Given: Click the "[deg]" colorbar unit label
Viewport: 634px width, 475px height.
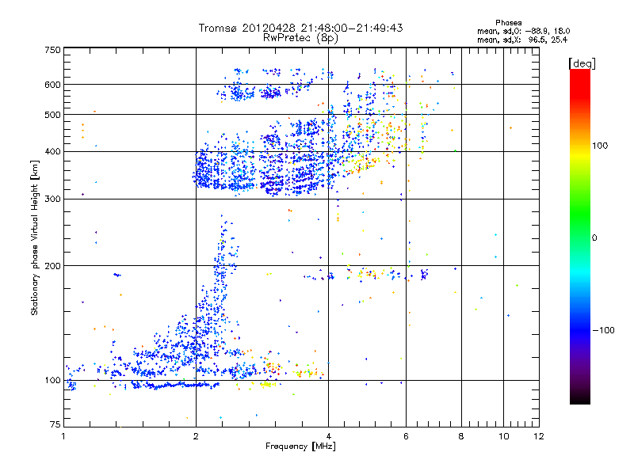Looking at the screenshot, I should pos(582,63).
